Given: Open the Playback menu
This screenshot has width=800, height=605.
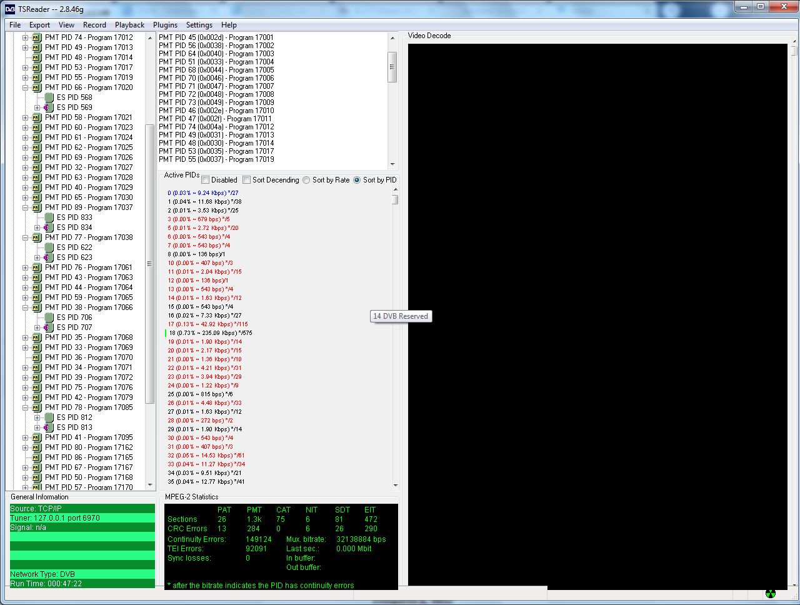Looking at the screenshot, I should (x=129, y=25).
